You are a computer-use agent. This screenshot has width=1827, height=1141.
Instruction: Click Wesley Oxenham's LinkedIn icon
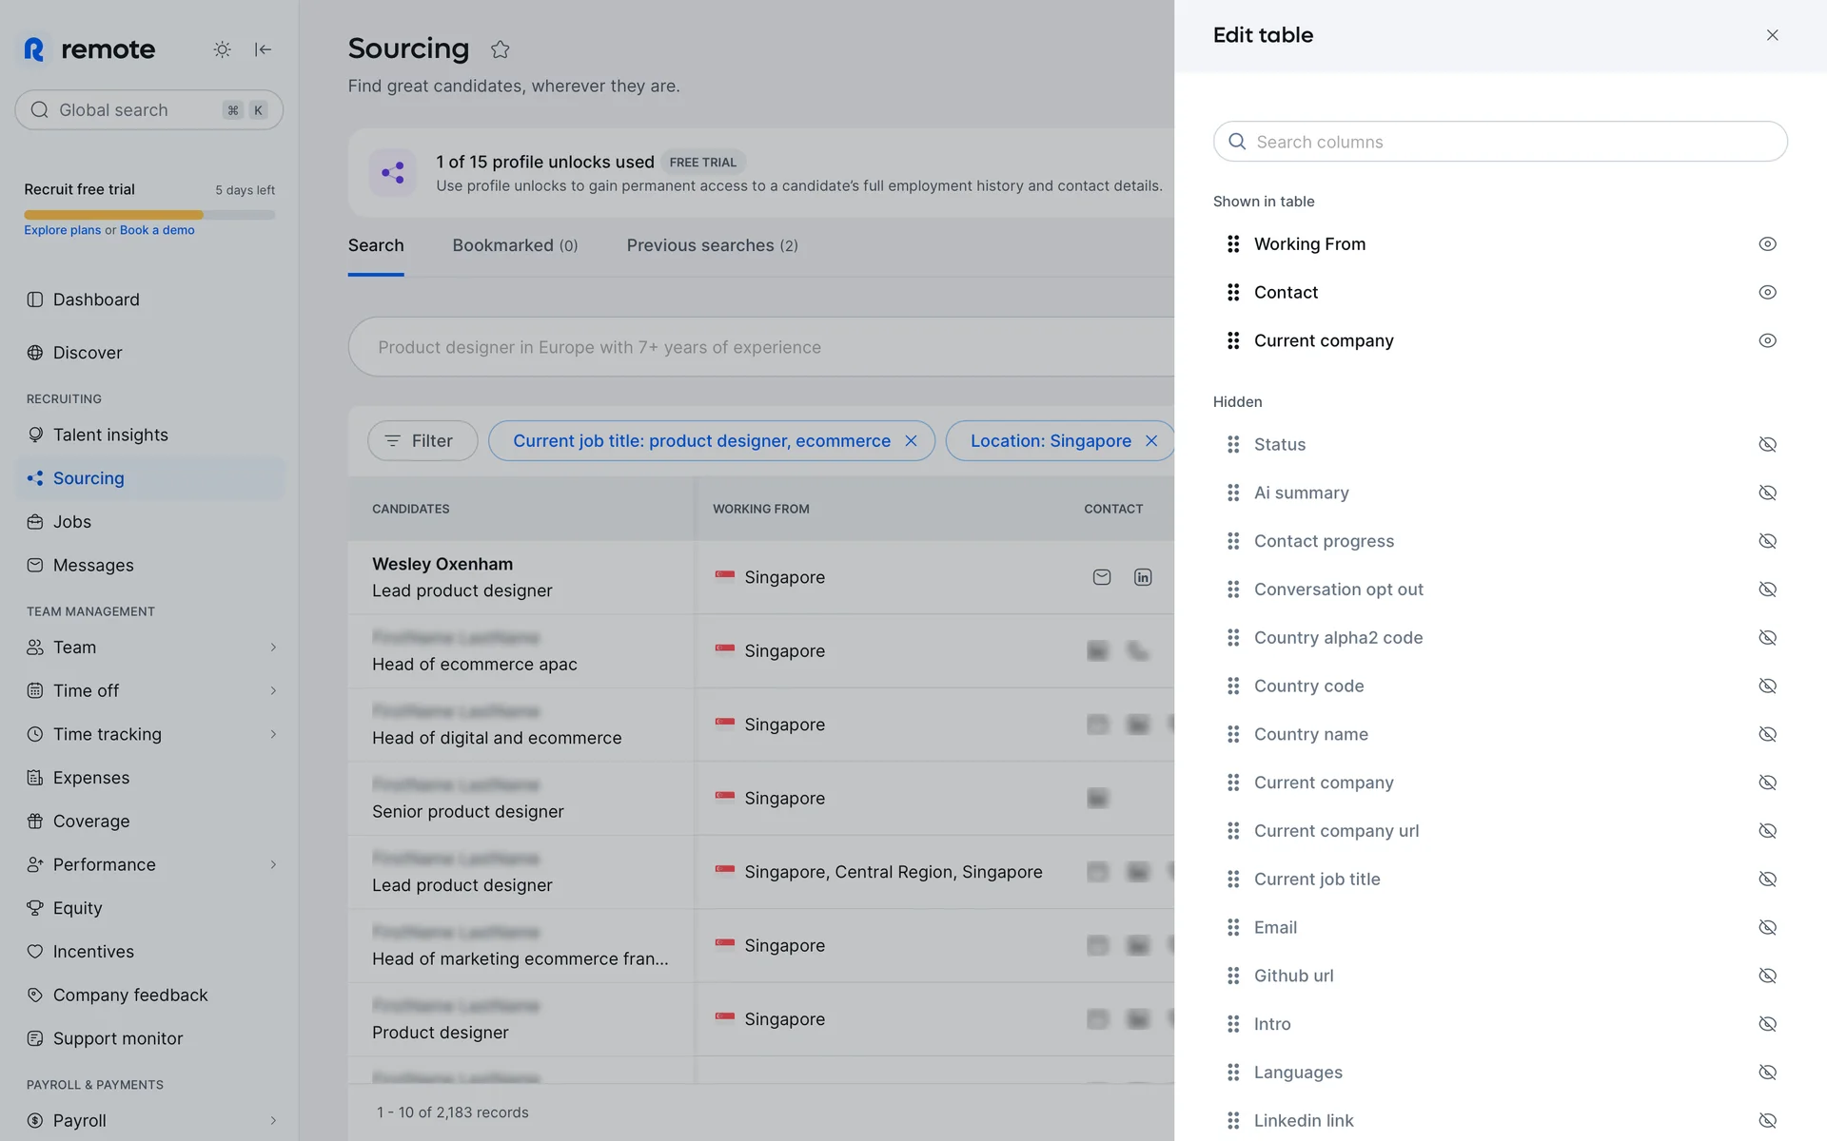click(1143, 577)
